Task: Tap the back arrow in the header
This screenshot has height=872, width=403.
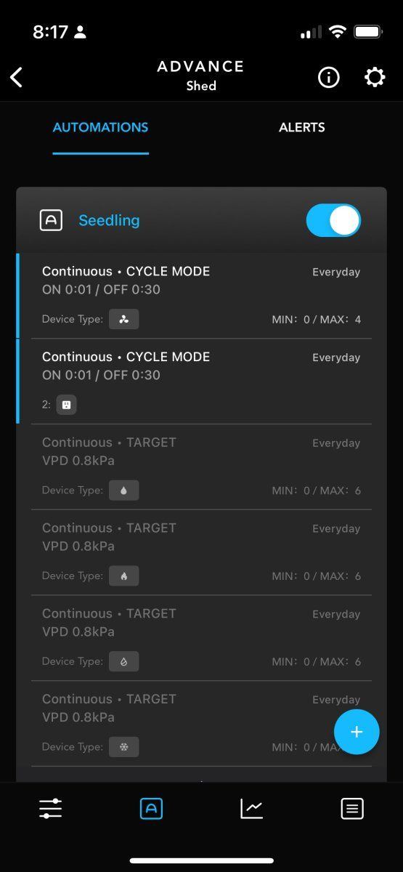Action: click(x=16, y=77)
